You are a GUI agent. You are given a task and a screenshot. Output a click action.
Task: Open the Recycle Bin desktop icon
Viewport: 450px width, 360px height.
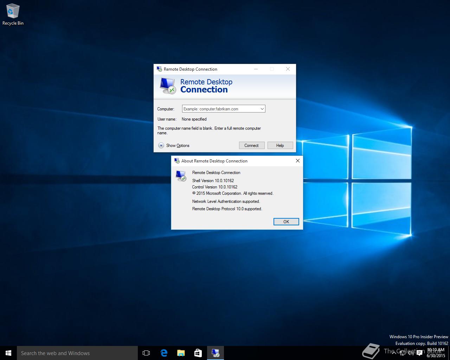pyautogui.click(x=13, y=15)
